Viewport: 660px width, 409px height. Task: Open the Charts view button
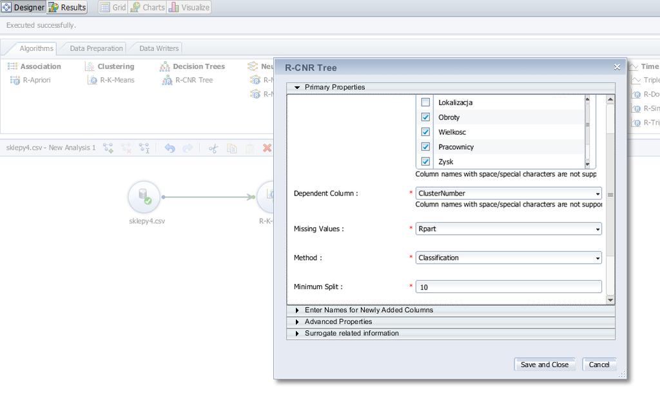(148, 7)
